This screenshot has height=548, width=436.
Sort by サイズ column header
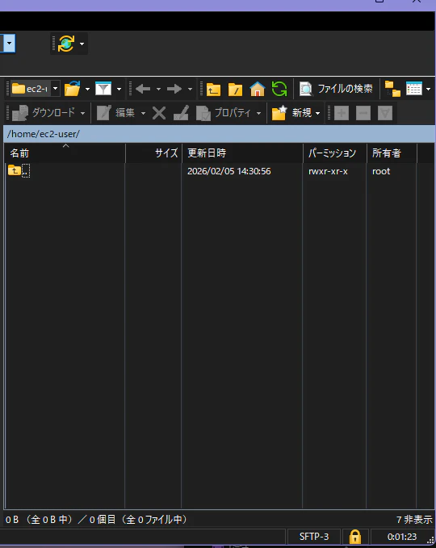153,153
